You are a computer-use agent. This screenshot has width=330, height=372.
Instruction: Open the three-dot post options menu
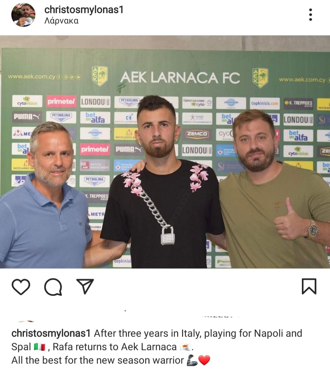[310, 15]
